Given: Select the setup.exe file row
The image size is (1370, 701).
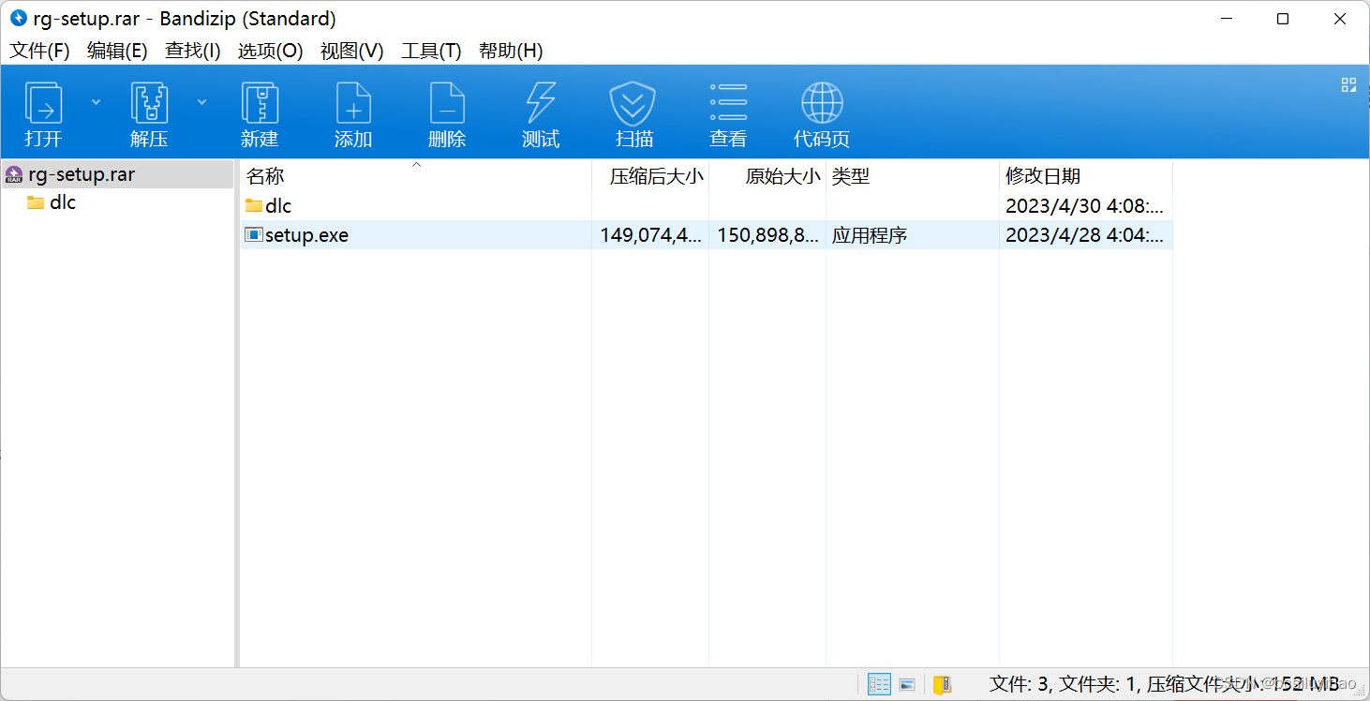Looking at the screenshot, I should pyautogui.click(x=306, y=235).
